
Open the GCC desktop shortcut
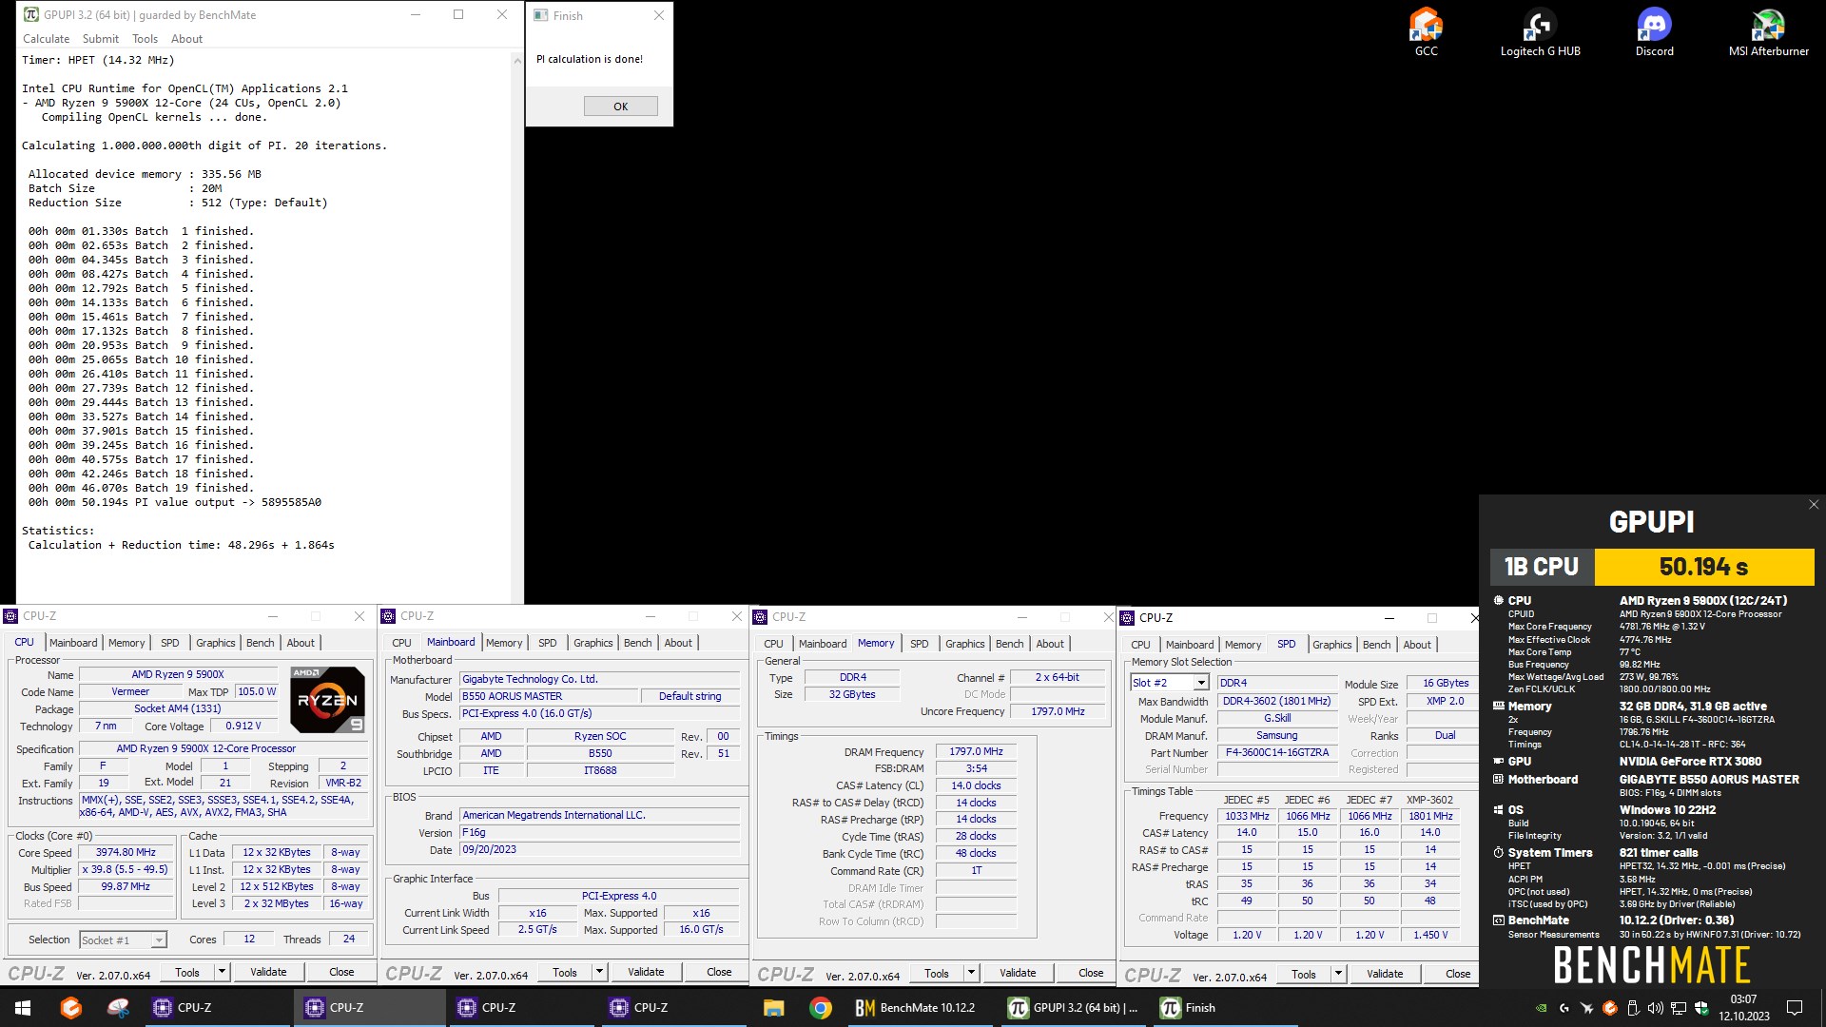(1426, 31)
